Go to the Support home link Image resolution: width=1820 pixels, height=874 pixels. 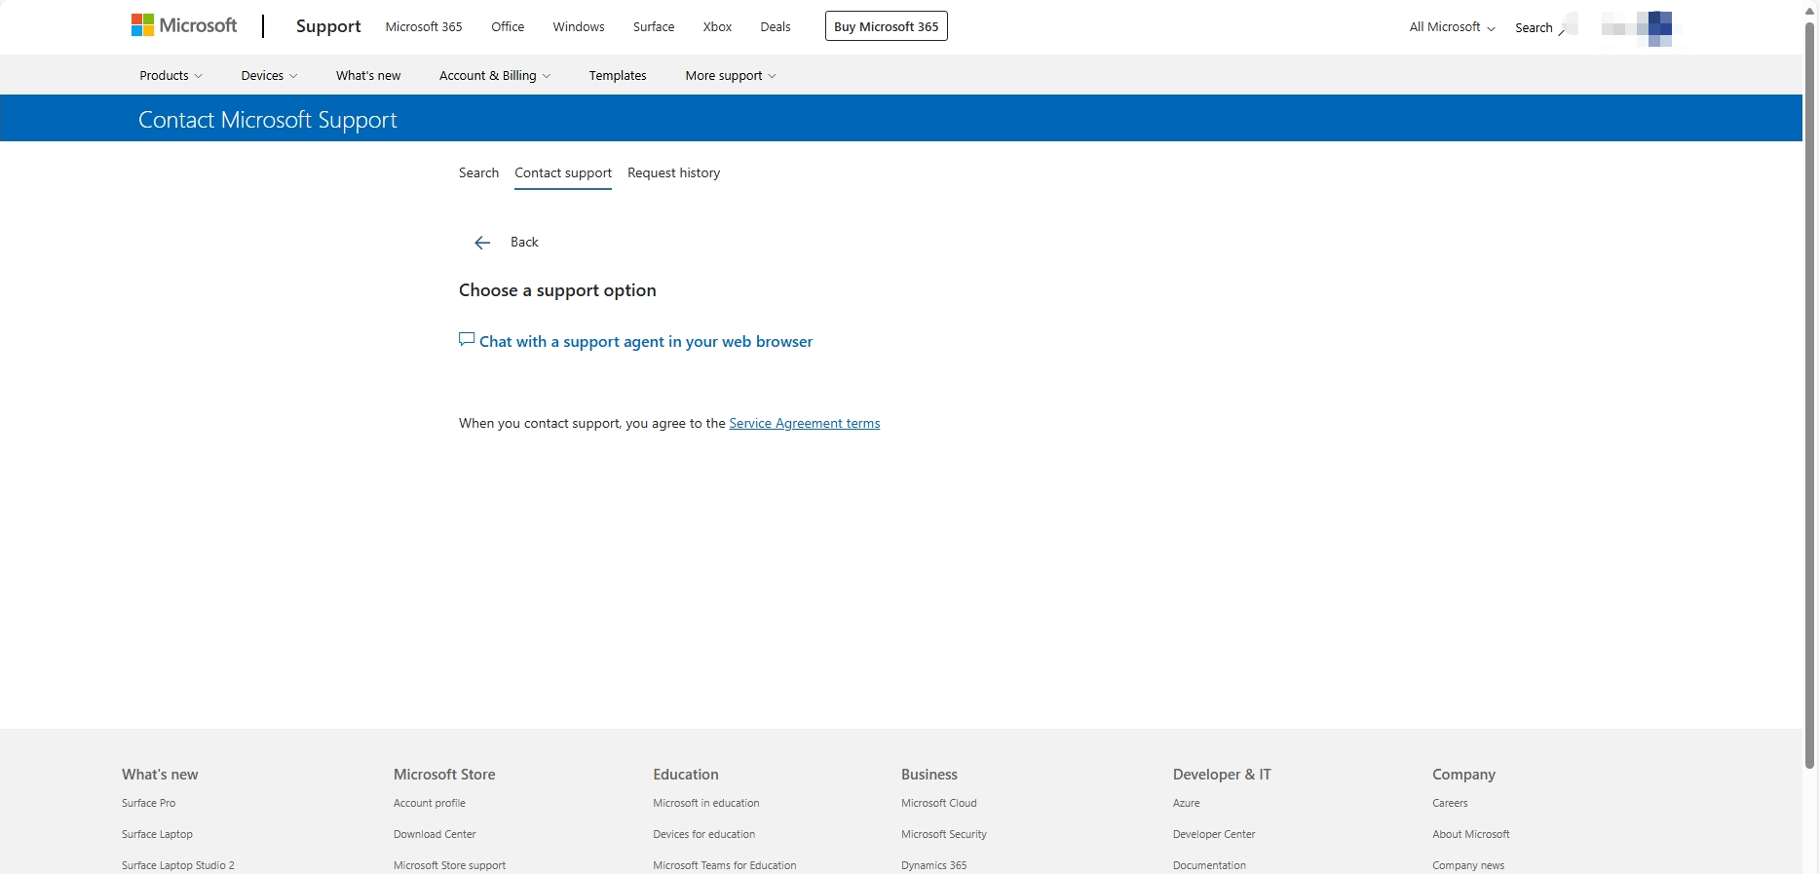pos(328,26)
